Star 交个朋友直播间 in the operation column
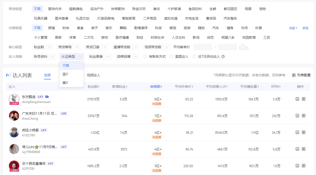 303,166
